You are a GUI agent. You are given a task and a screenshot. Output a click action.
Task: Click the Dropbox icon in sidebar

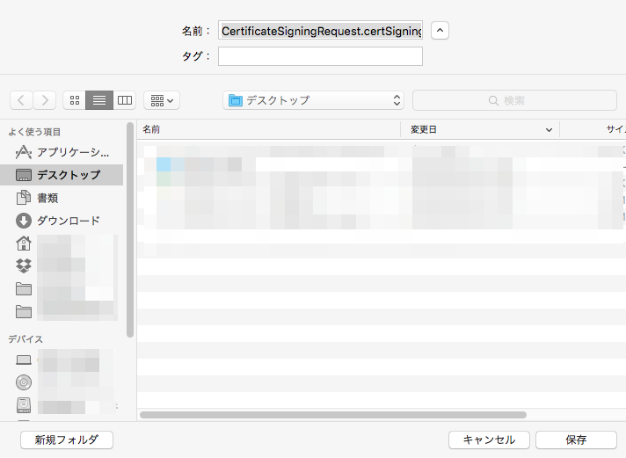[24, 266]
